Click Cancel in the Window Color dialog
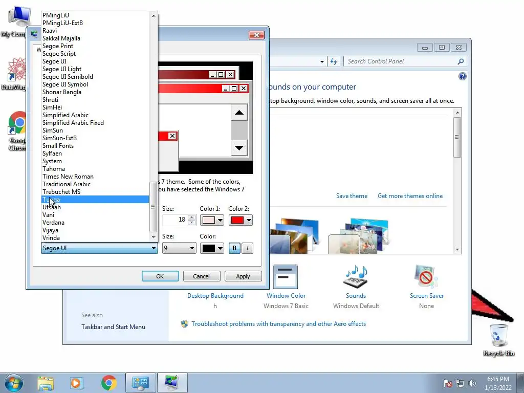This screenshot has width=524, height=393. click(x=202, y=276)
